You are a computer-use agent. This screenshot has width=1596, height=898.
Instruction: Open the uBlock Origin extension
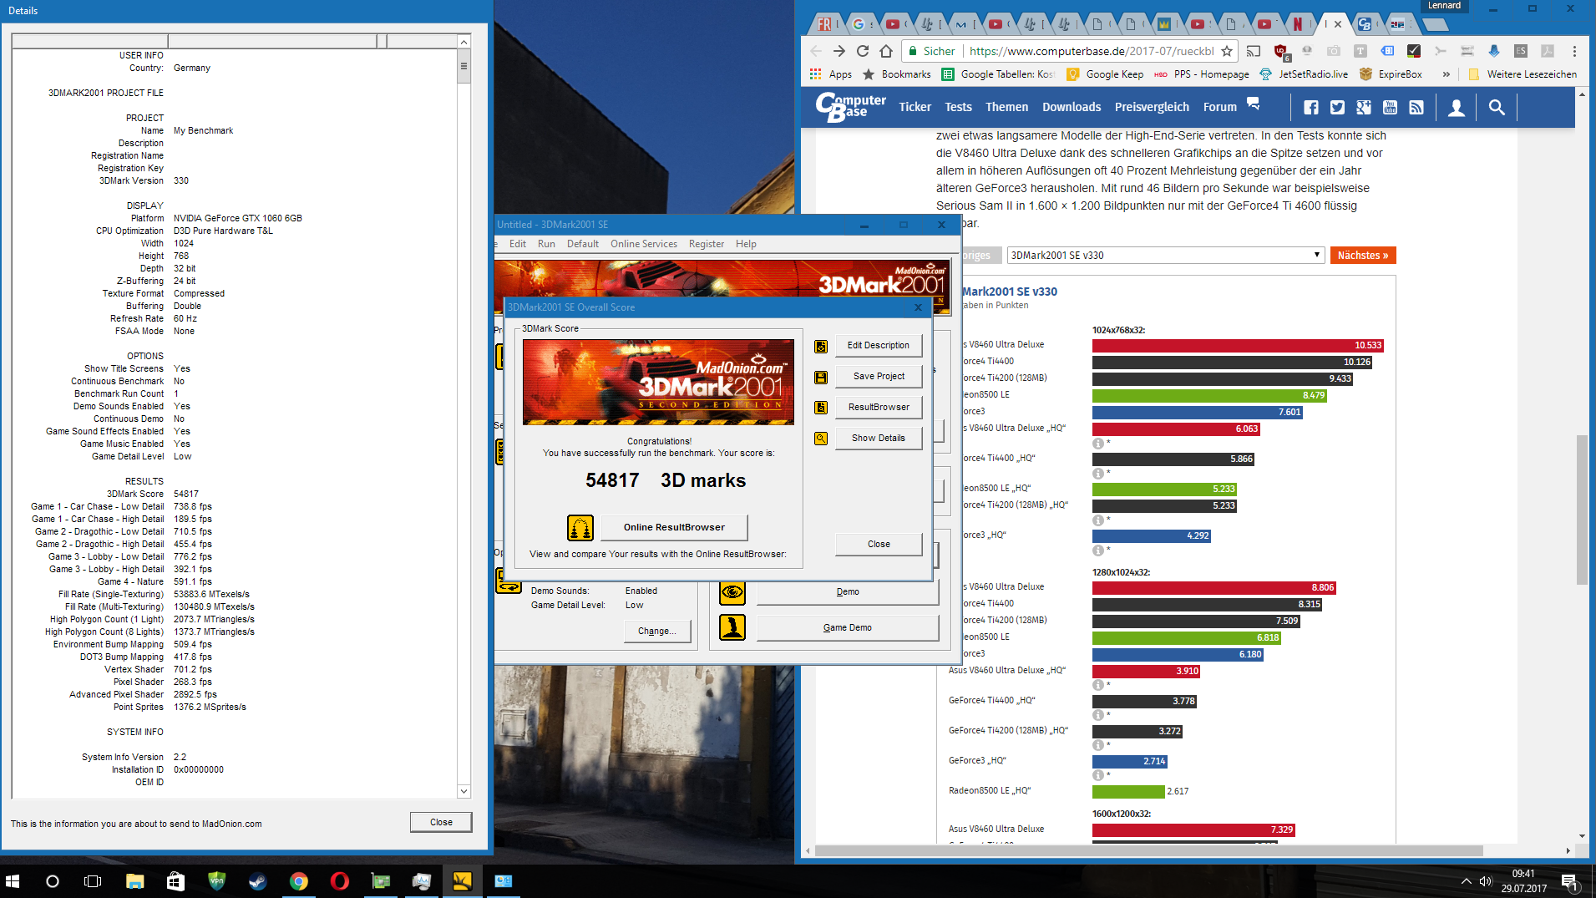coord(1280,52)
